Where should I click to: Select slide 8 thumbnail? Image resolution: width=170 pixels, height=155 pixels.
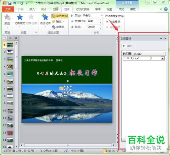(10, 96)
